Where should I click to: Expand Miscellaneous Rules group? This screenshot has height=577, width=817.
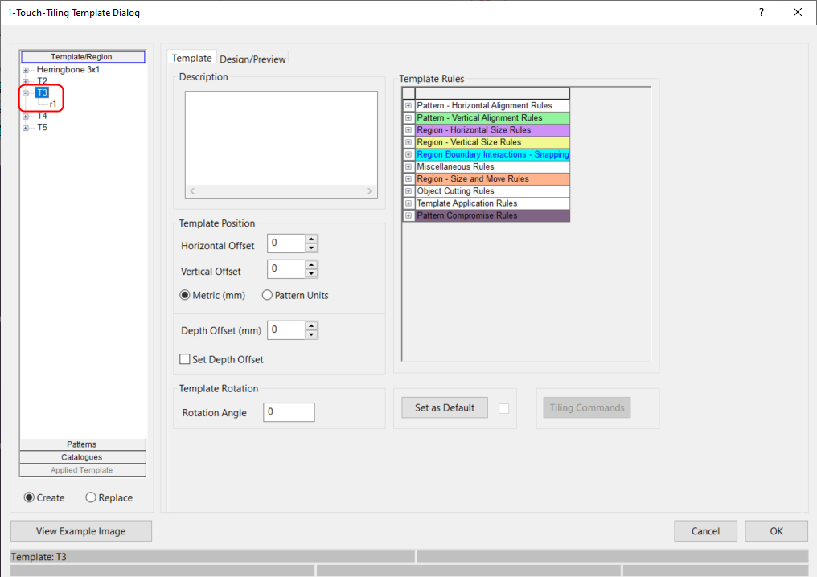tap(408, 166)
